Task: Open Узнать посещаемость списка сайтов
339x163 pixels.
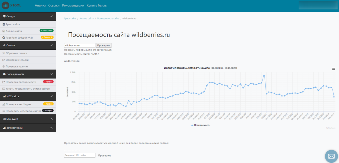Action: [x=28, y=89]
